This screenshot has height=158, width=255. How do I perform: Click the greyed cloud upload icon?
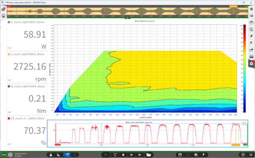point(188,155)
